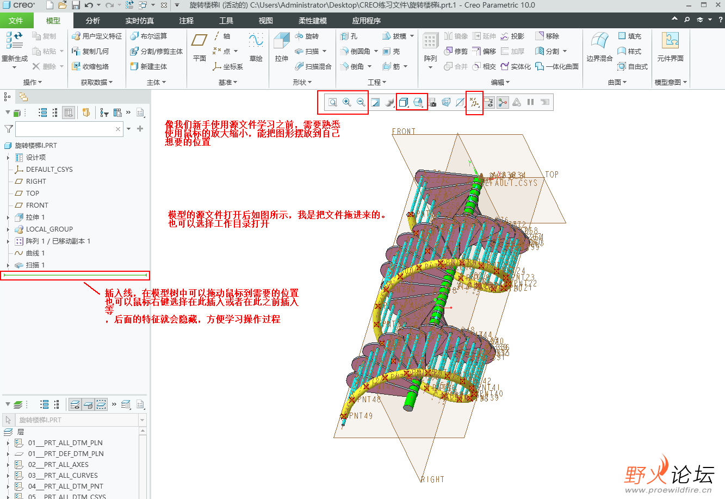Toggle the dashed-outline layer icon in layer toolbar

(101, 404)
